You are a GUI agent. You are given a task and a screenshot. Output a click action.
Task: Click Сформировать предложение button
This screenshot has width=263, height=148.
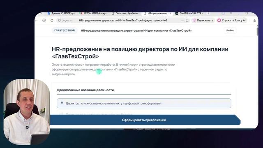pos(144,120)
